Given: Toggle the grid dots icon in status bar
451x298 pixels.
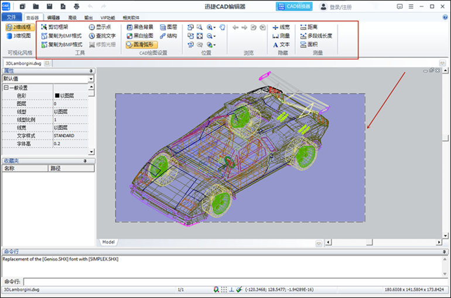Looking at the screenshot, I should (224, 290).
